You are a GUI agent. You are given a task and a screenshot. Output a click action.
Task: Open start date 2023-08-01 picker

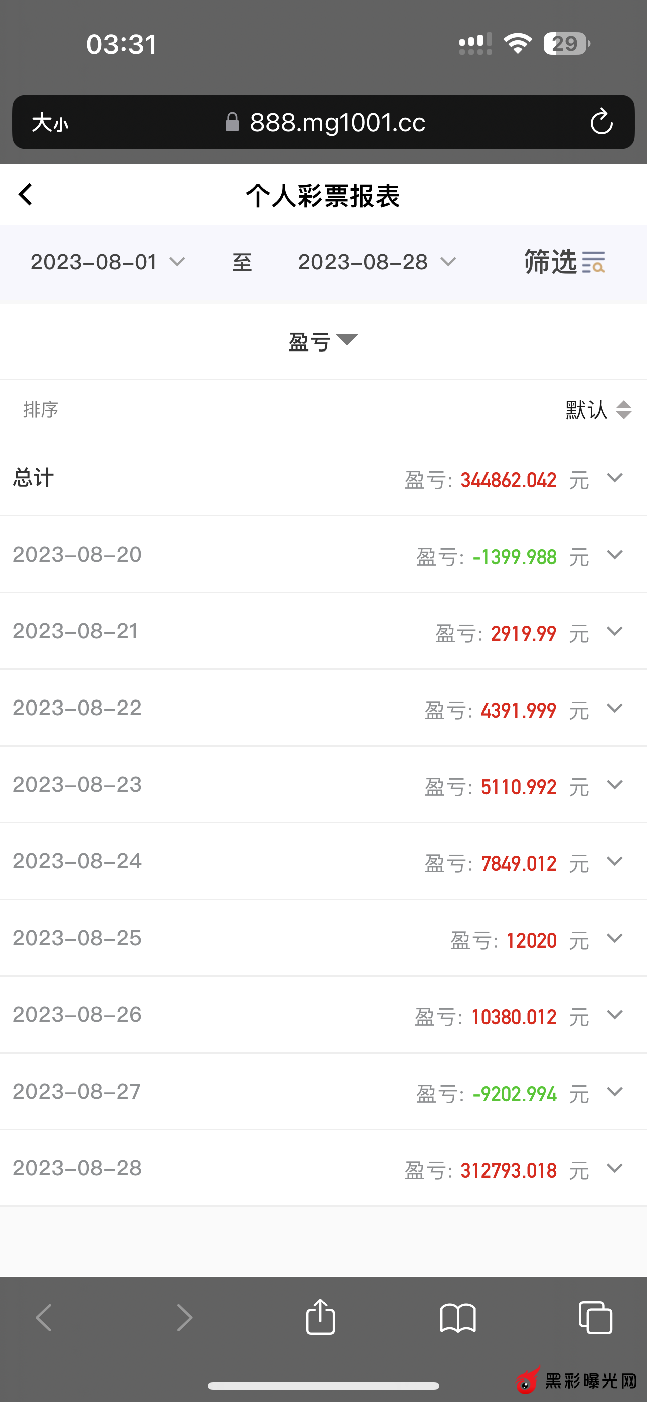coord(107,262)
